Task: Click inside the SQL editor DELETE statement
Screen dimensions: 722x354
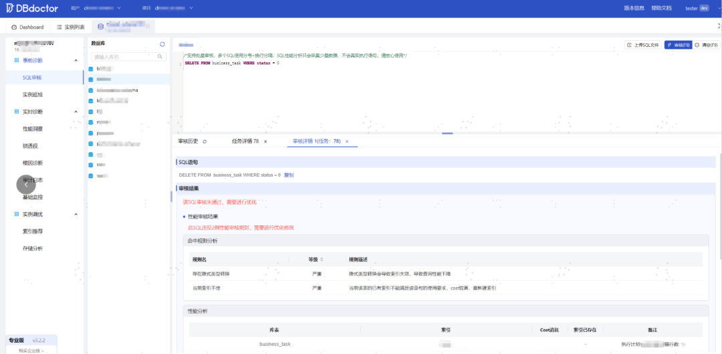Action: (231, 62)
